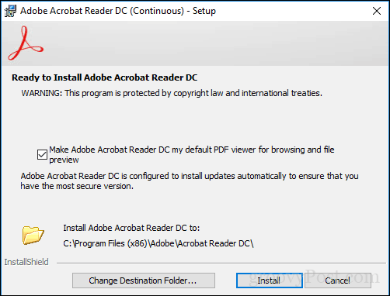Screen dimensions: 390x296
Task: Click the 'Install Adobe Acrobat Reader DC to:' label
Action: click(x=131, y=228)
